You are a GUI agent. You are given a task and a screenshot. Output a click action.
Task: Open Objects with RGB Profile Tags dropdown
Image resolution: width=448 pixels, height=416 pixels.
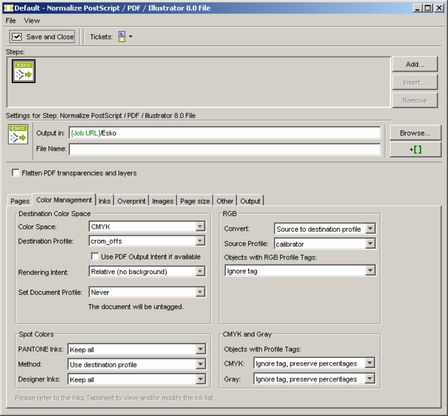click(370, 270)
